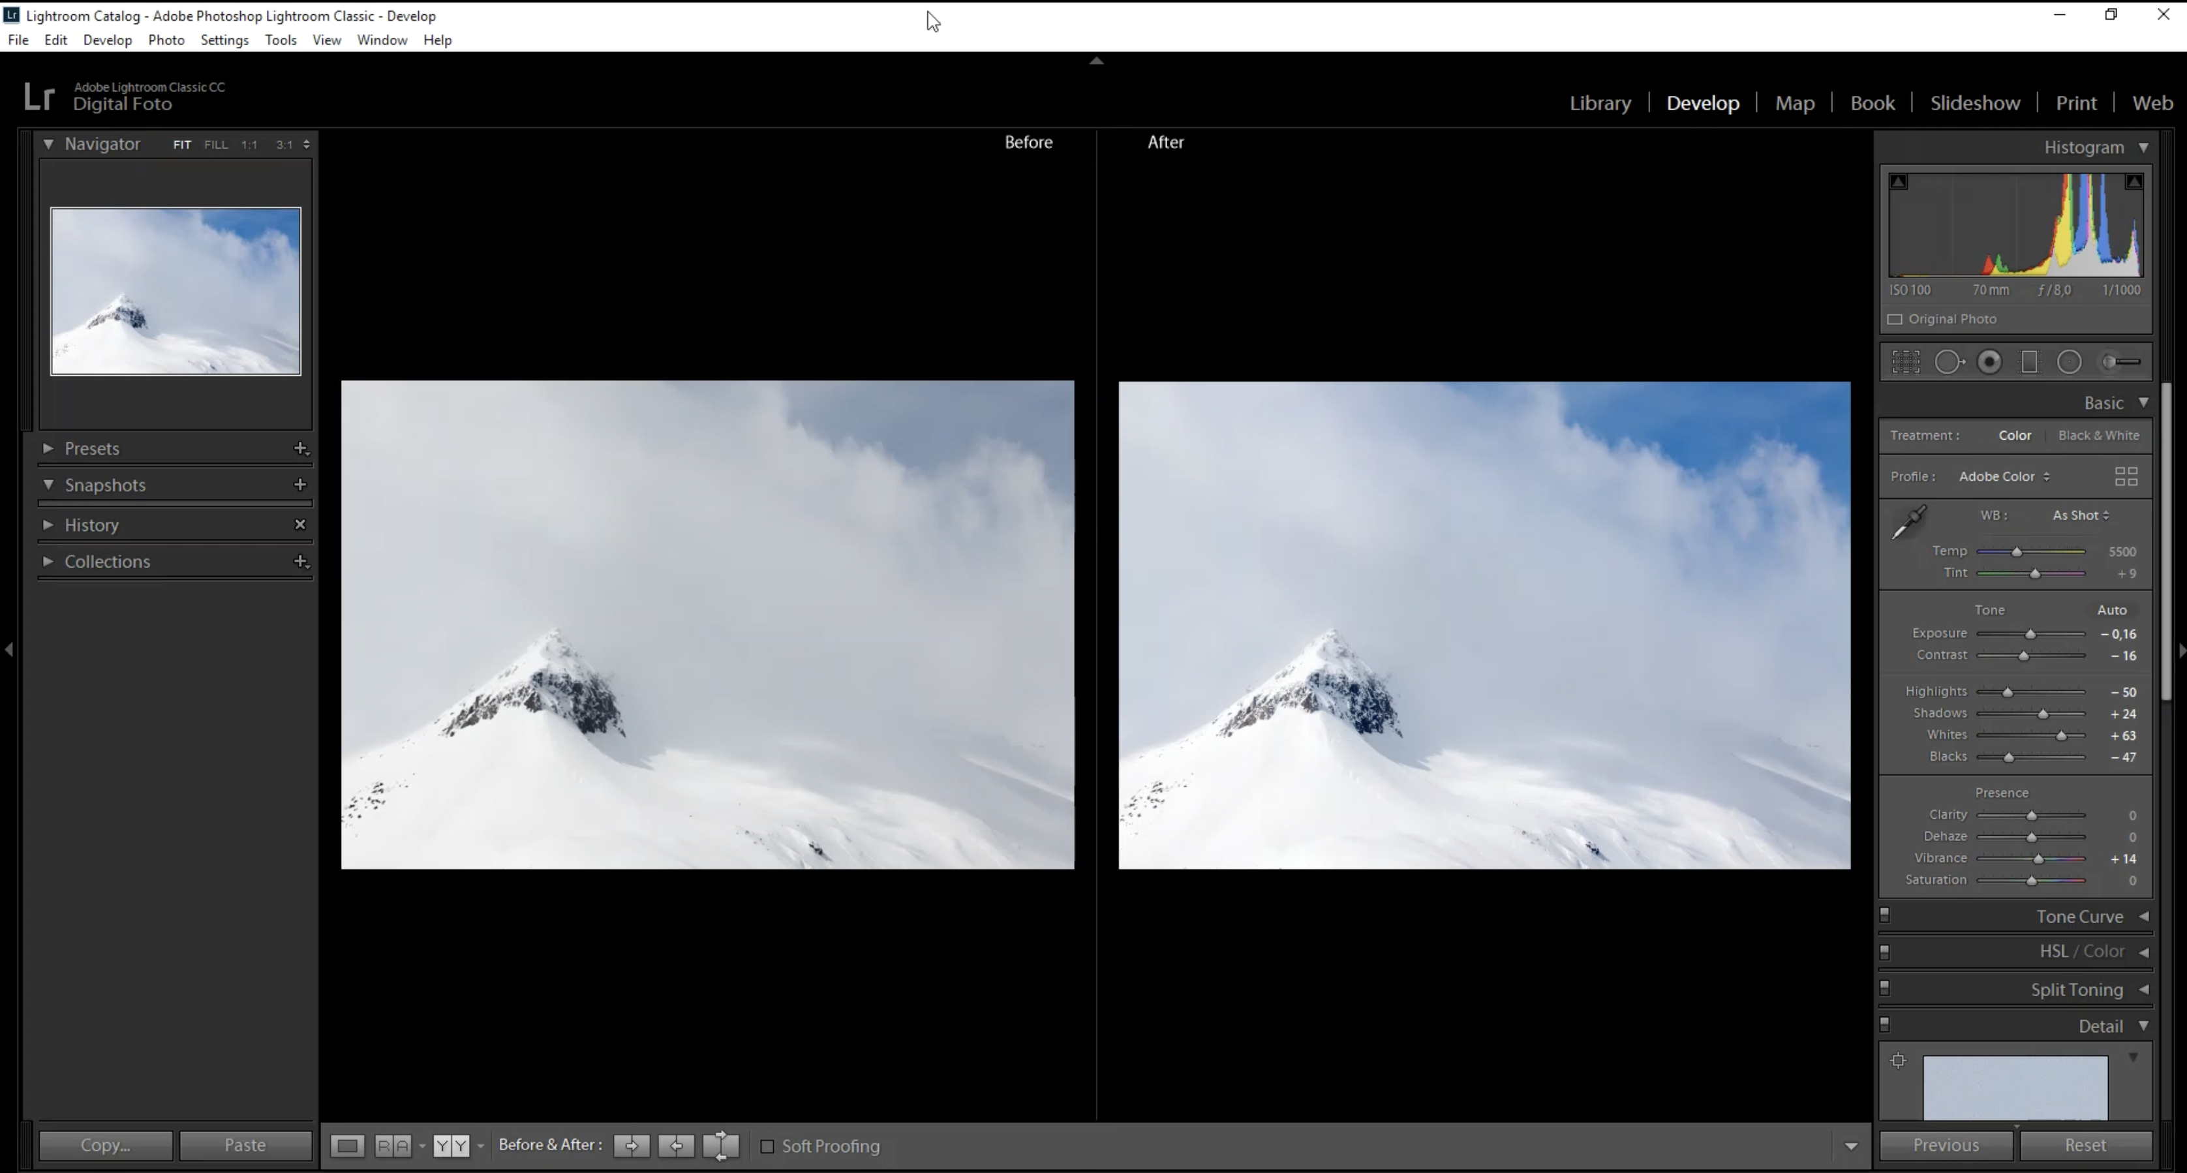2187x1173 pixels.
Task: Open the Adobe Color profile dropdown
Action: click(x=2004, y=476)
